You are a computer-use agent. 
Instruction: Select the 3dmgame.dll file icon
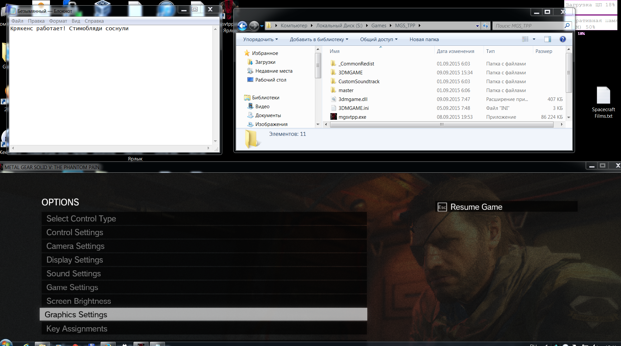tap(334, 99)
